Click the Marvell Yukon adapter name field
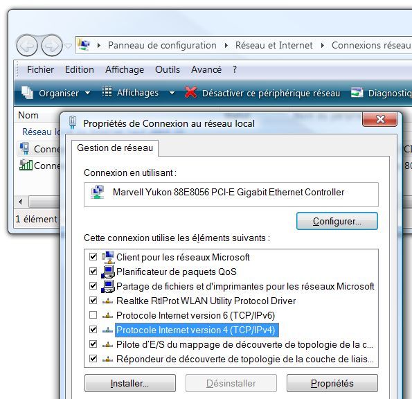The image size is (412, 399). [x=231, y=195]
